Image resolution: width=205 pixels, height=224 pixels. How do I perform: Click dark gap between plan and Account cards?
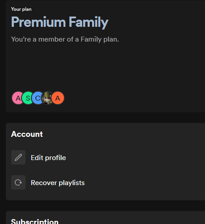click(104, 118)
